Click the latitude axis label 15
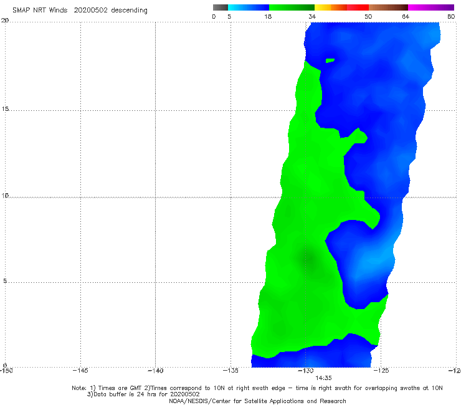Viewport: 461px width, 405px height. 5,109
